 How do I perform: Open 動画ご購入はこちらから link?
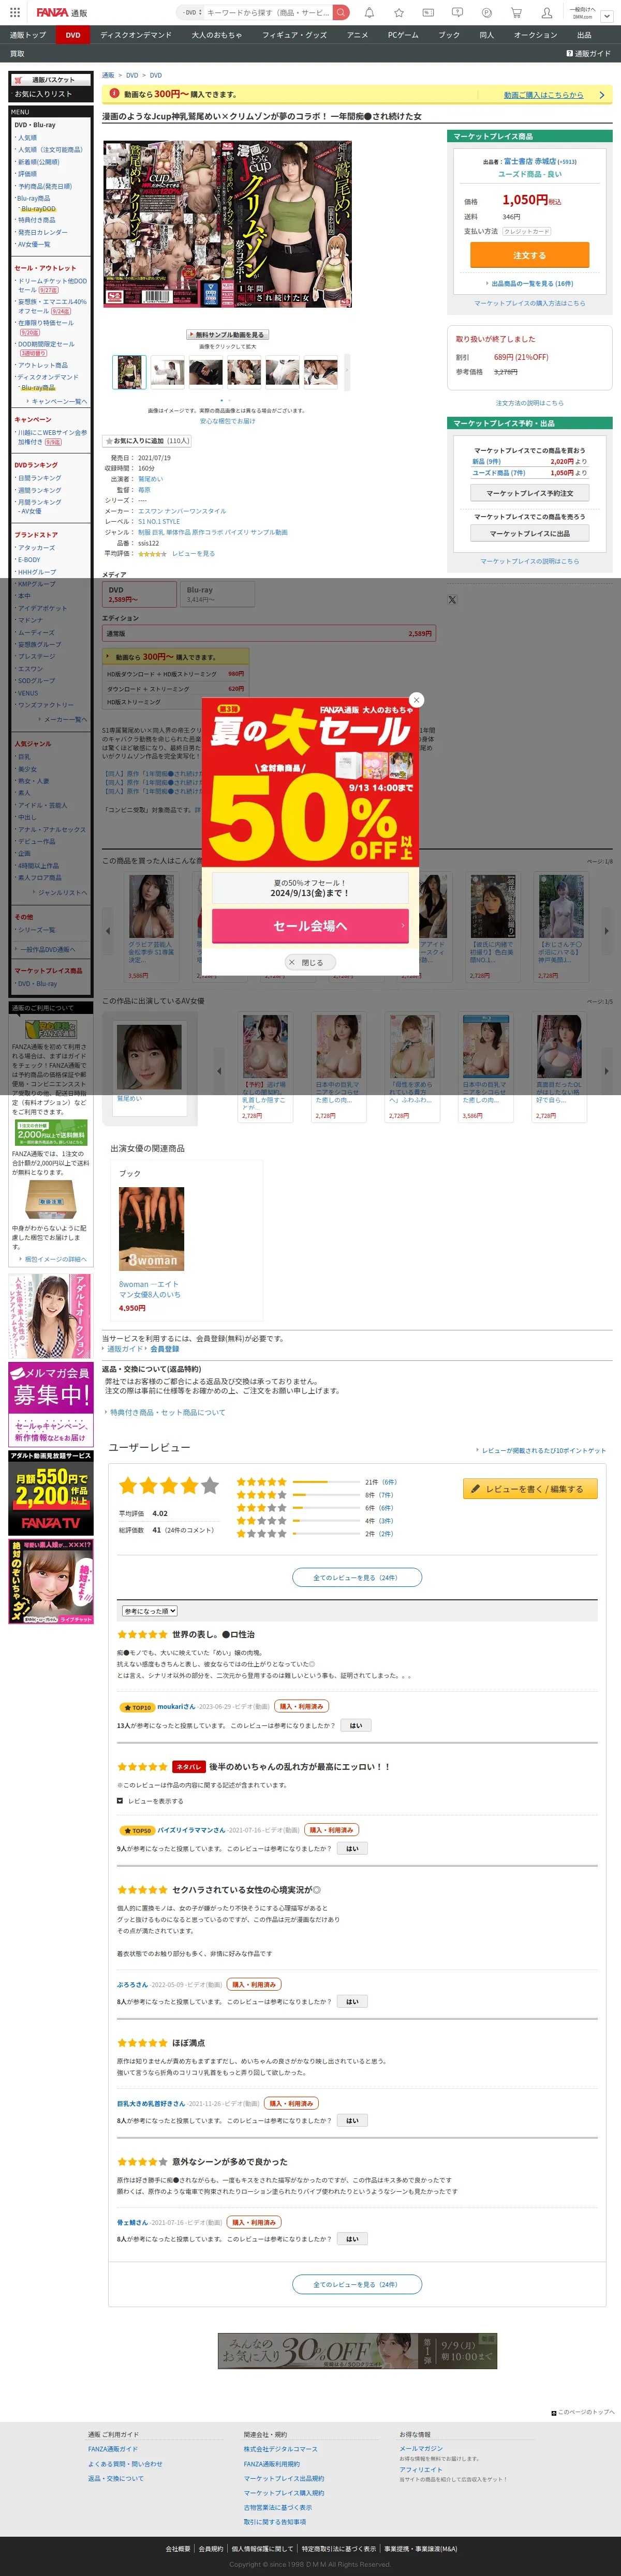pyautogui.click(x=543, y=95)
